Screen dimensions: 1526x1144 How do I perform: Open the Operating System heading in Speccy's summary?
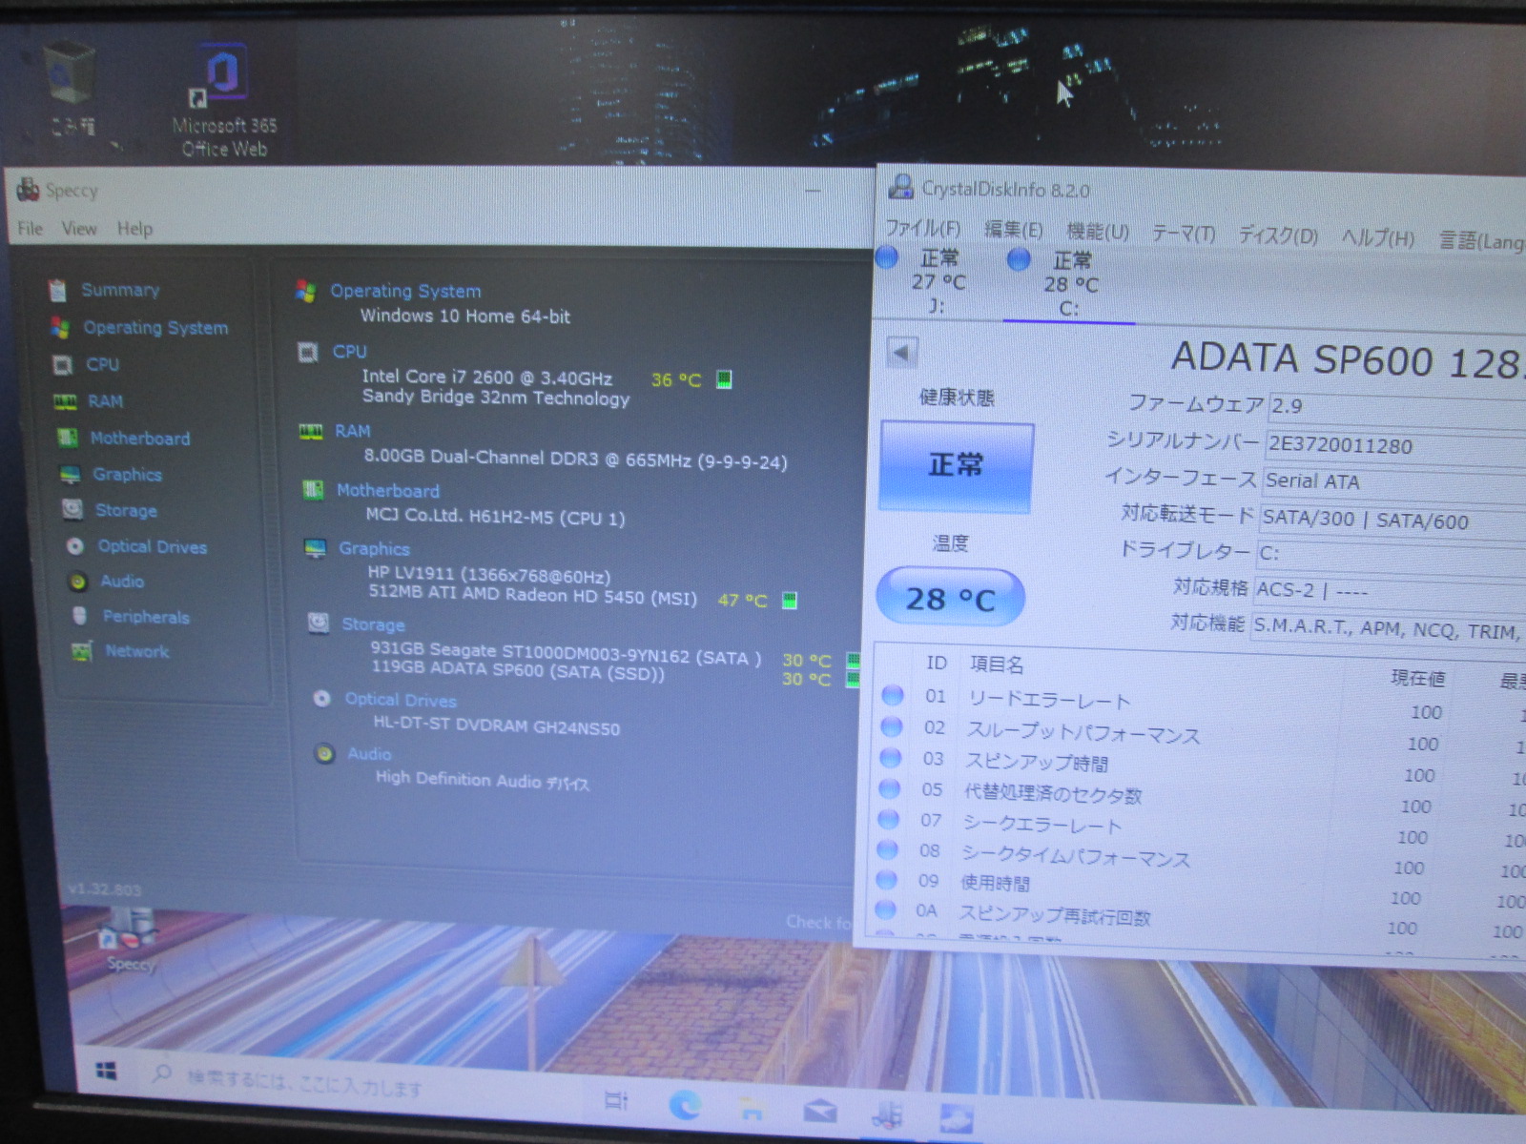tap(405, 291)
